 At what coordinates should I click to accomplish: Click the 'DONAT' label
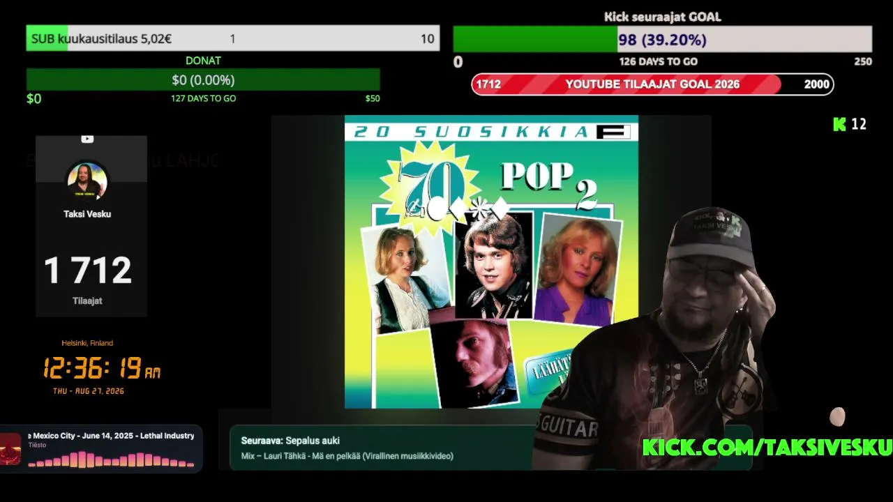pos(203,61)
